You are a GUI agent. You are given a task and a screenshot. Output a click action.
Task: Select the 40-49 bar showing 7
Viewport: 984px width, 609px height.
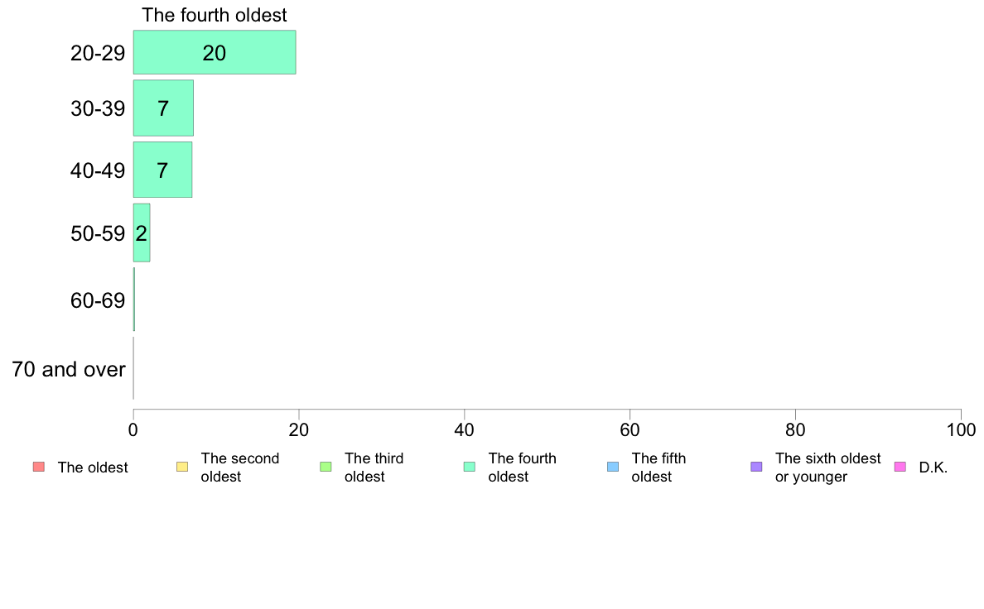click(x=162, y=170)
